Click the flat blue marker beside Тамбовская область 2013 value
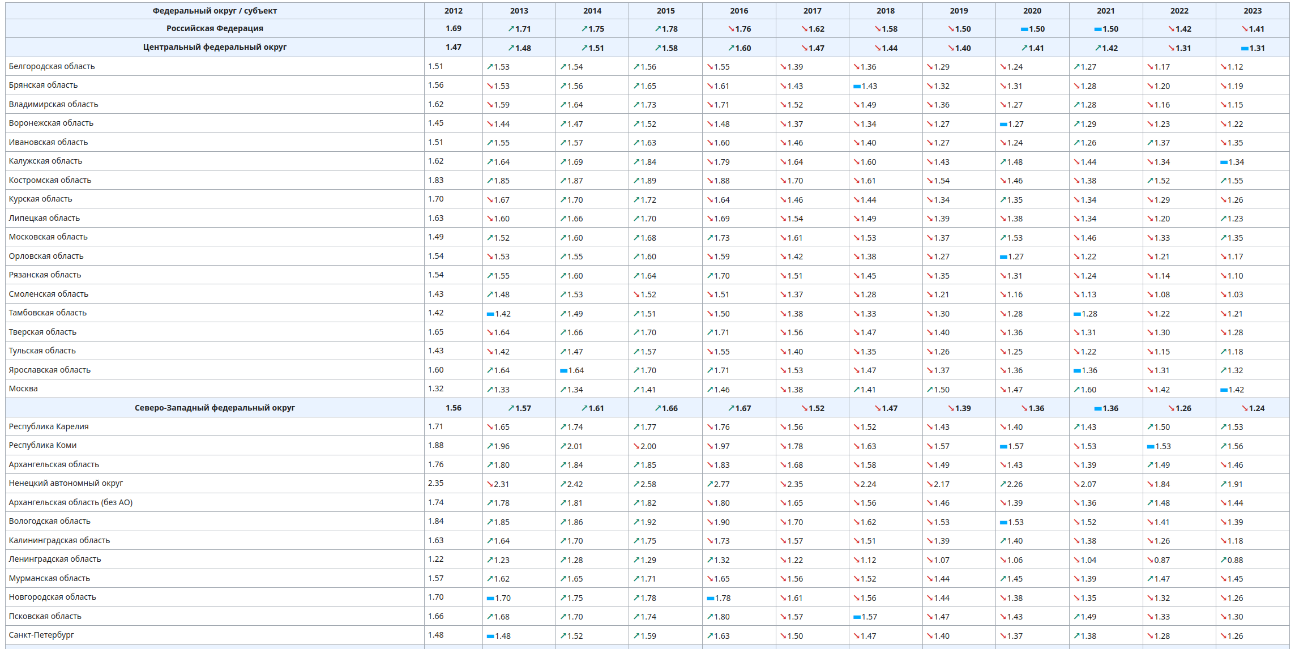This screenshot has width=1295, height=649. (x=490, y=314)
